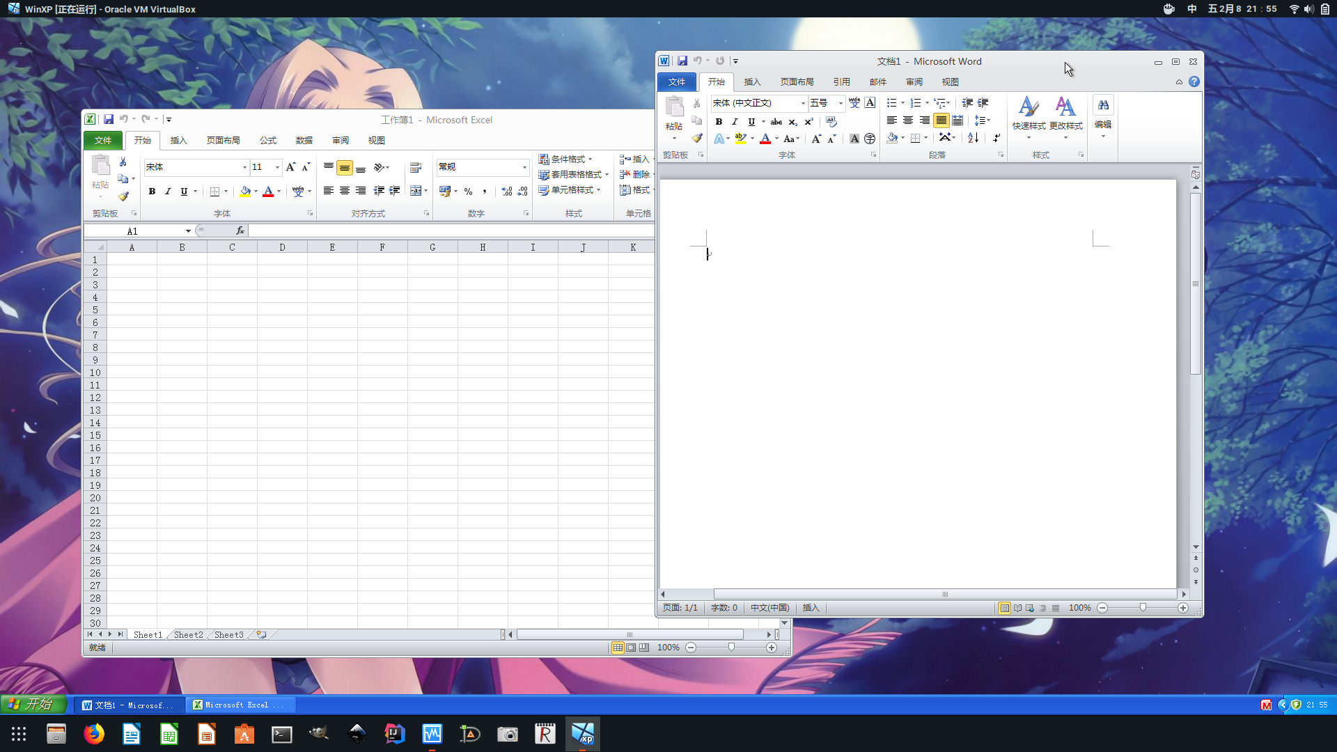
Task: Click Word vertical scrollbar thumb
Action: pyautogui.click(x=1196, y=284)
